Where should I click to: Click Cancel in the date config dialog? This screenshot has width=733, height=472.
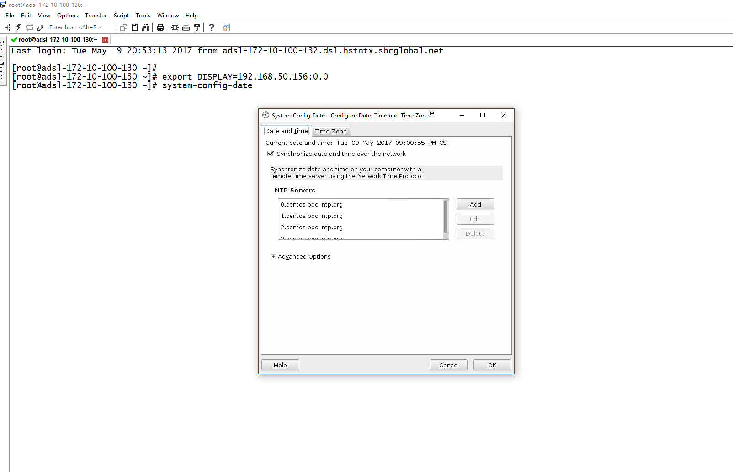click(448, 365)
